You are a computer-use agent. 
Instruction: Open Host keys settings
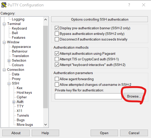tap(24, 92)
